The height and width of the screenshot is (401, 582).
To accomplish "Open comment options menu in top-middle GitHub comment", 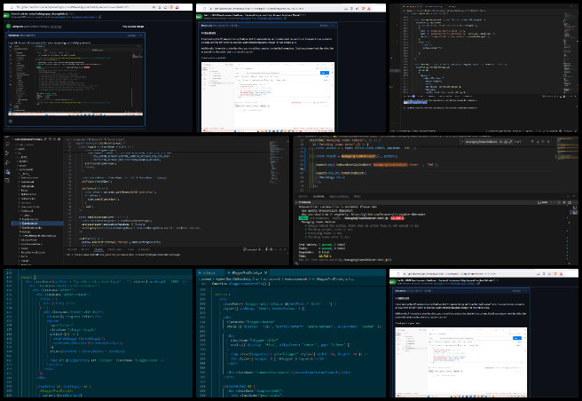I will click(332, 26).
